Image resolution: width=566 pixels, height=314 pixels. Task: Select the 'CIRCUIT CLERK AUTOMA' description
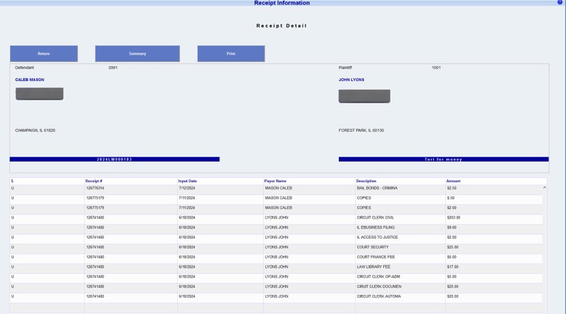pos(378,296)
